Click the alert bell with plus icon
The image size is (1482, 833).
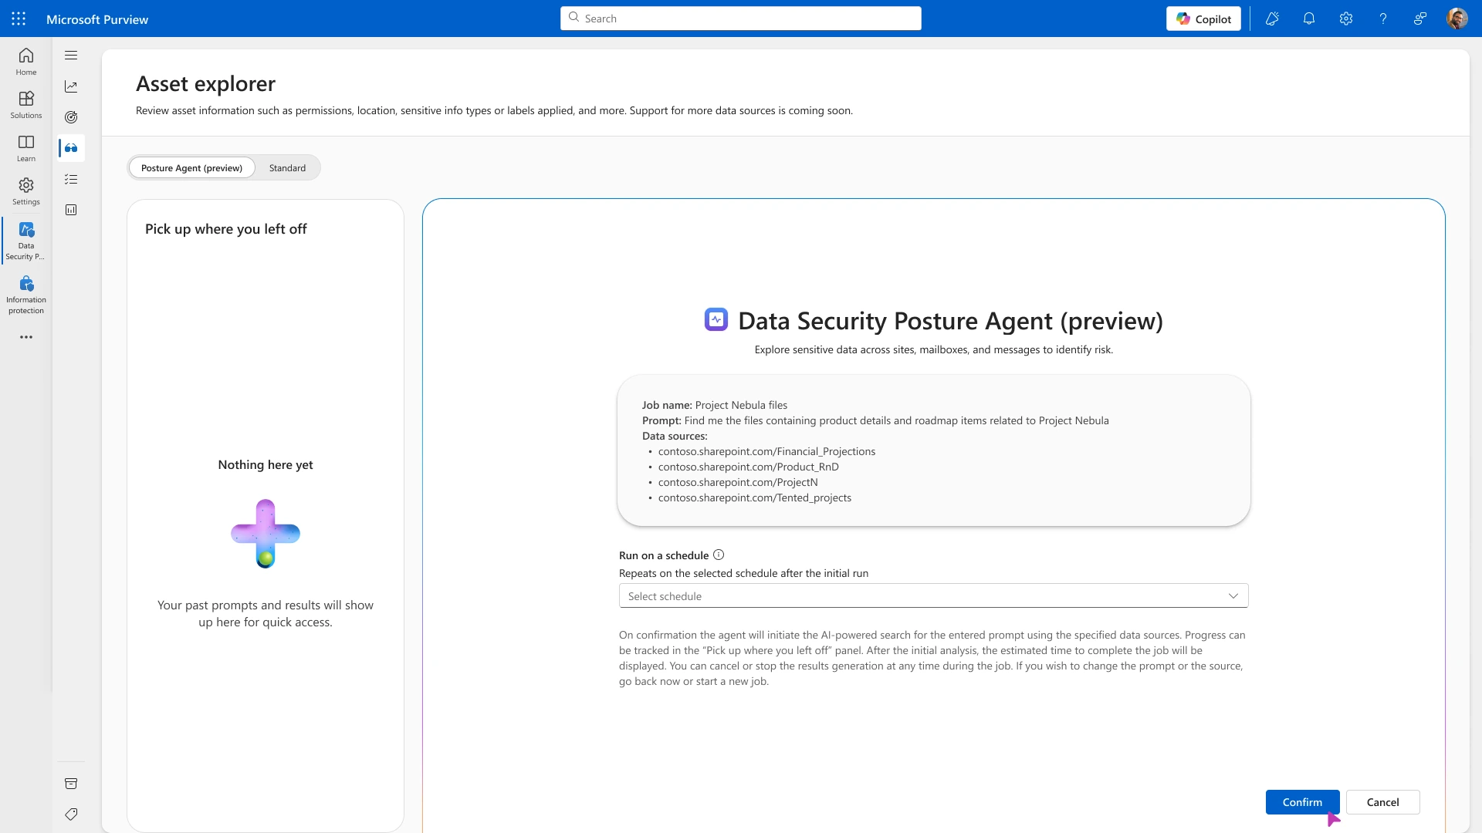pos(1272,19)
